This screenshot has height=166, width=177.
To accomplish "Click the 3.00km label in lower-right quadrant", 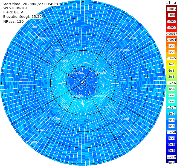I will point(123,119).
